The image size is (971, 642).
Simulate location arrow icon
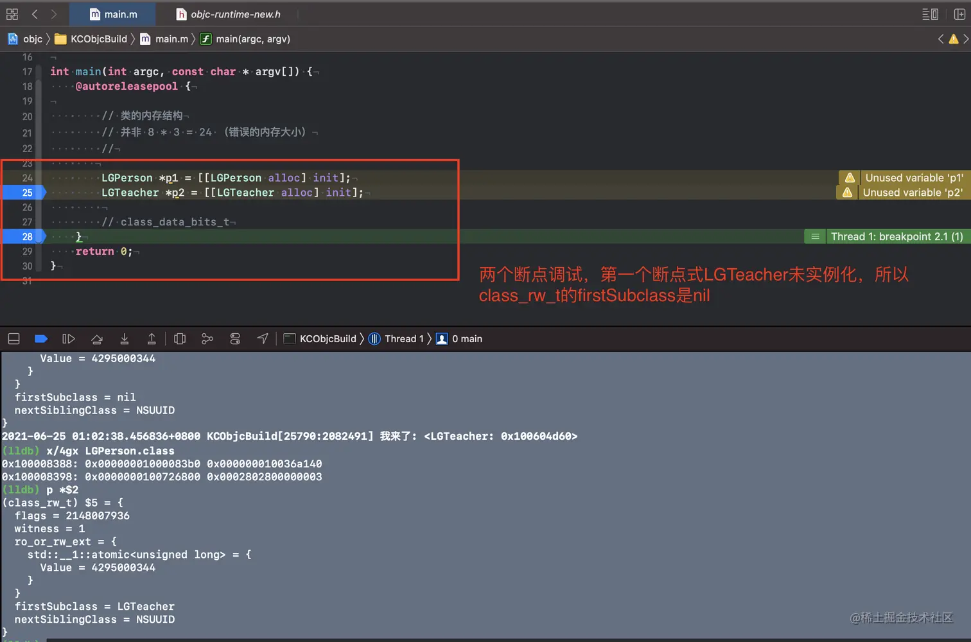[263, 338]
